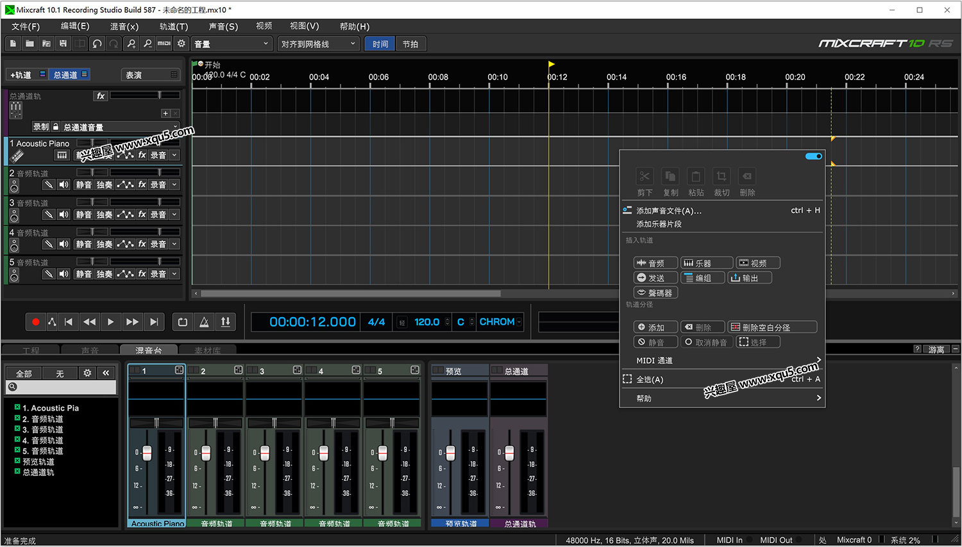962x547 pixels.
Task: Click the 时间 time mode button
Action: tap(380, 44)
